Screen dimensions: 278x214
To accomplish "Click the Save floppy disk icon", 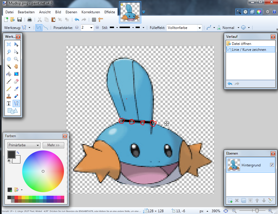I will (20, 20).
